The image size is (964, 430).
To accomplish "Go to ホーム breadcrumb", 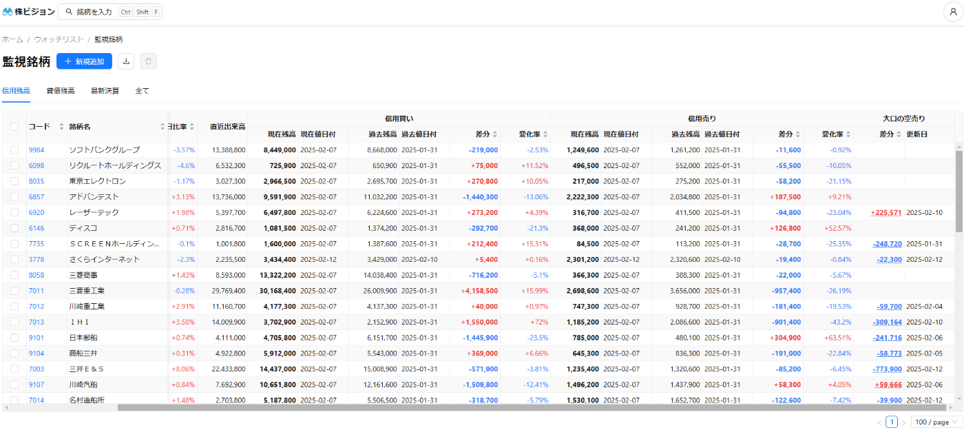I will coord(12,39).
